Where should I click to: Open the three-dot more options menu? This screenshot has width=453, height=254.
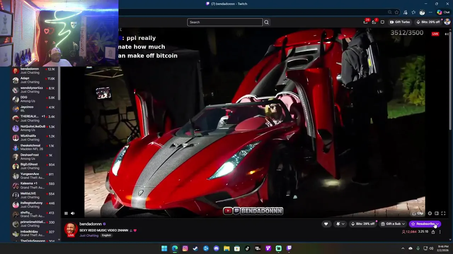coord(440,232)
